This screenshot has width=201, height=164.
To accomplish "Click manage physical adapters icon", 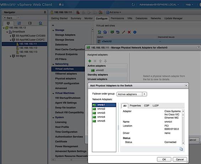I will pos(112,32).
